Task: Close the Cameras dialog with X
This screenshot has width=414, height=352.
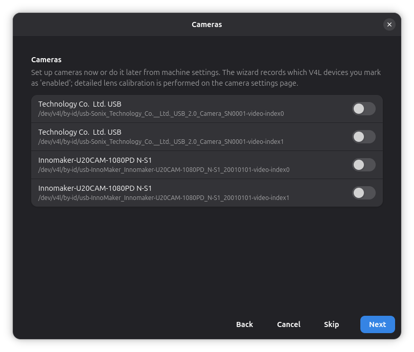Action: click(x=389, y=24)
